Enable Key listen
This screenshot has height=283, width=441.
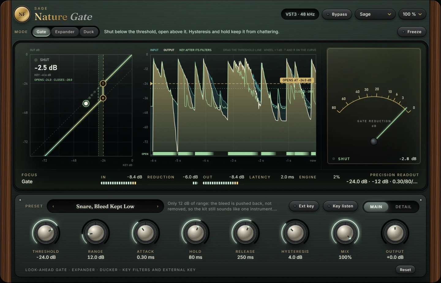[x=340, y=206]
